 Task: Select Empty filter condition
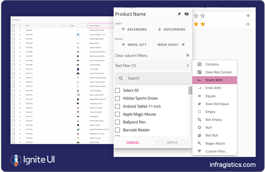click(x=214, y=112)
